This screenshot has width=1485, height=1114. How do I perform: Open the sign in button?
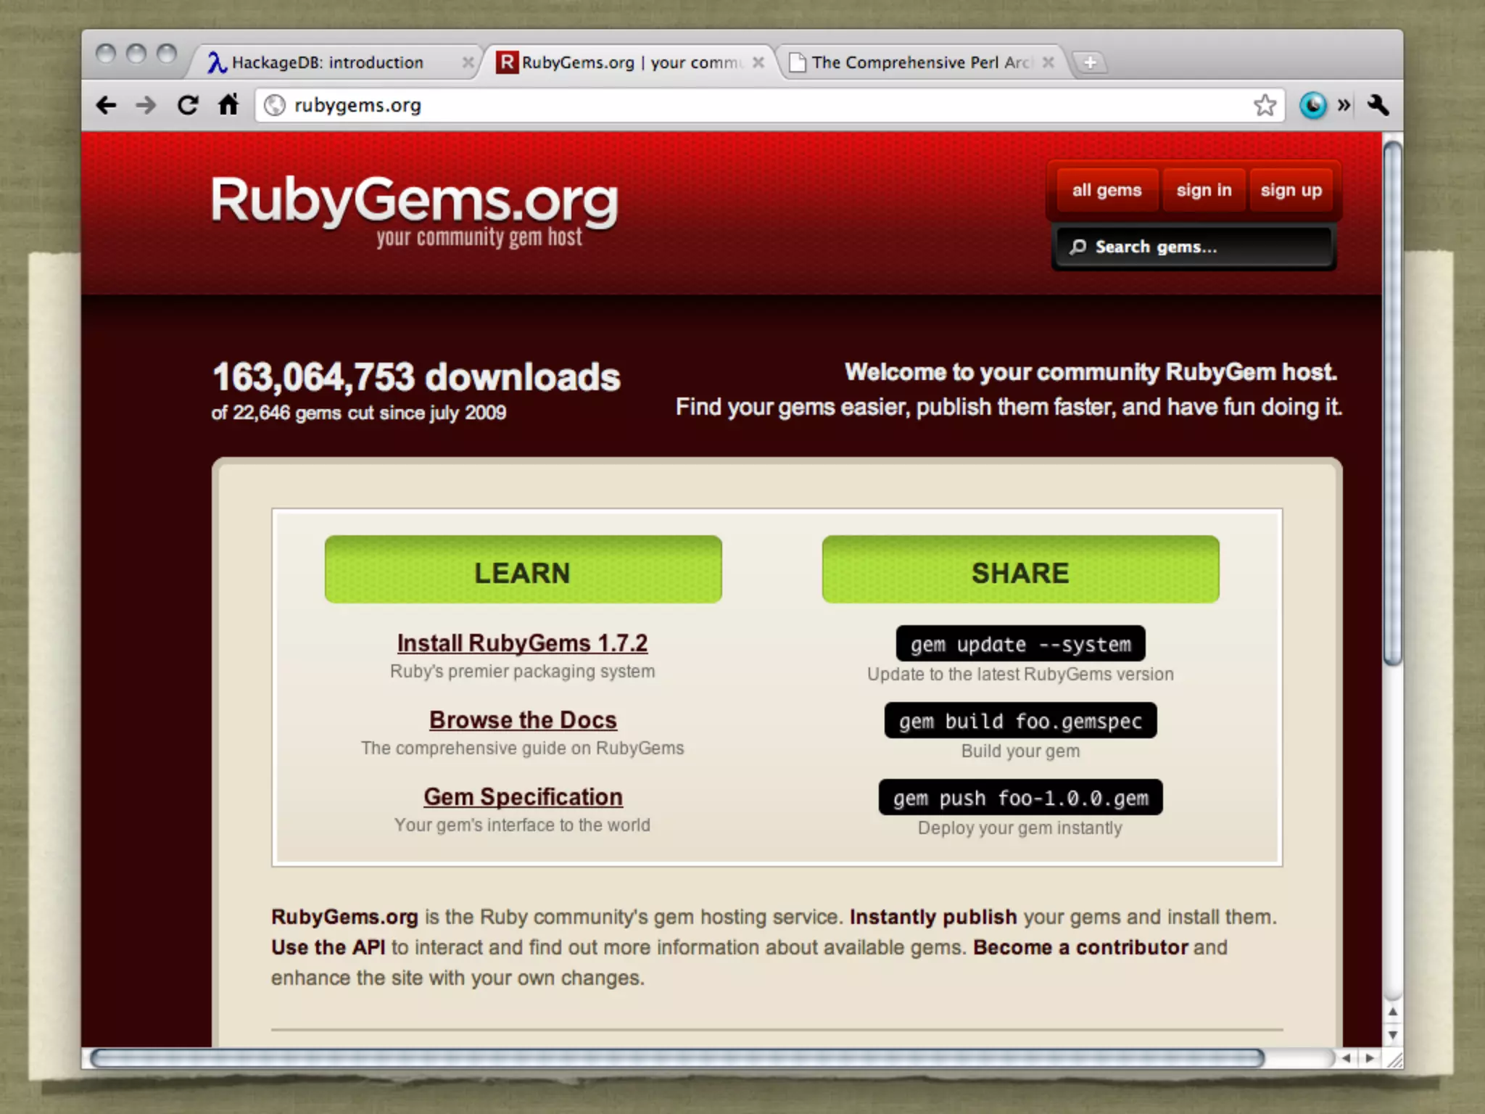pos(1204,190)
